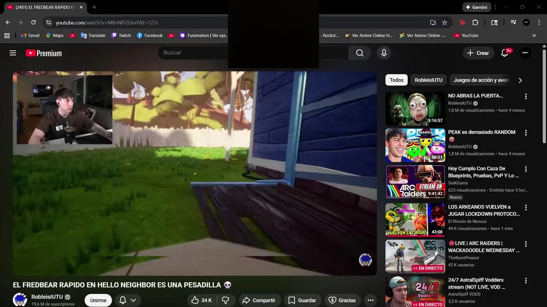The image size is (547, 307).
Task: Open the notification bell dropdown for channel
Action: (x=128, y=300)
